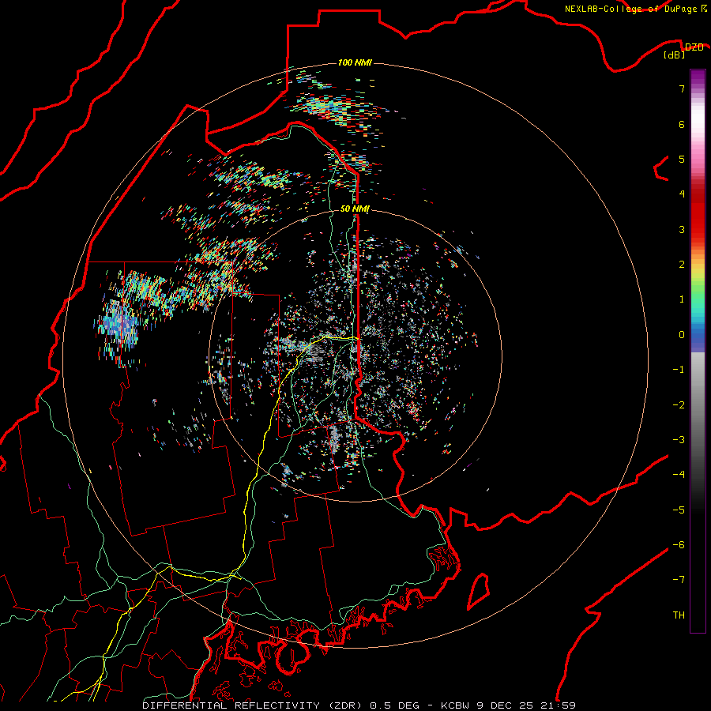Click the KCBW station identifier in caption
This screenshot has height=711, width=711.
coord(456,705)
